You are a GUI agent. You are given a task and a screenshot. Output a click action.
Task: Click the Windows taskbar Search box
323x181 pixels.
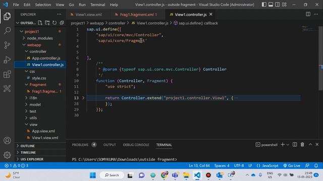(112, 175)
